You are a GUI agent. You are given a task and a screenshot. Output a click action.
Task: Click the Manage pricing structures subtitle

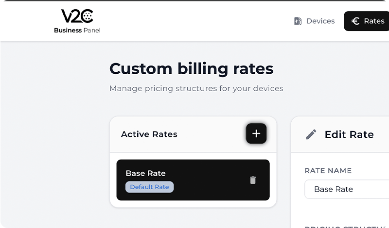pyautogui.click(x=196, y=89)
